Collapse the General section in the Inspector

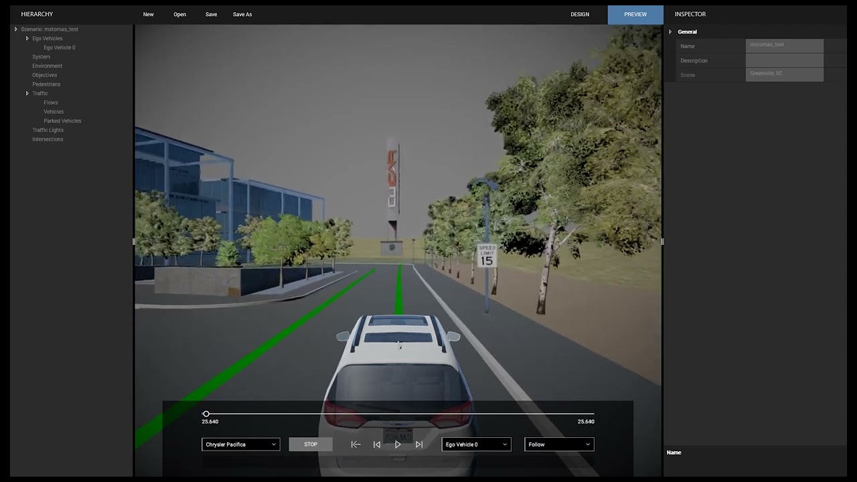coord(670,31)
